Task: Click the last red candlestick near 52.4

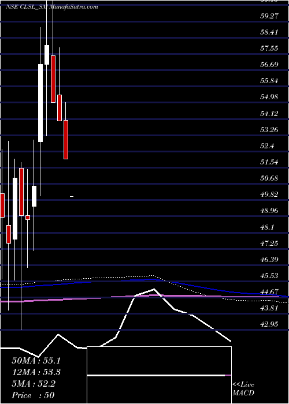Action: coord(66,140)
